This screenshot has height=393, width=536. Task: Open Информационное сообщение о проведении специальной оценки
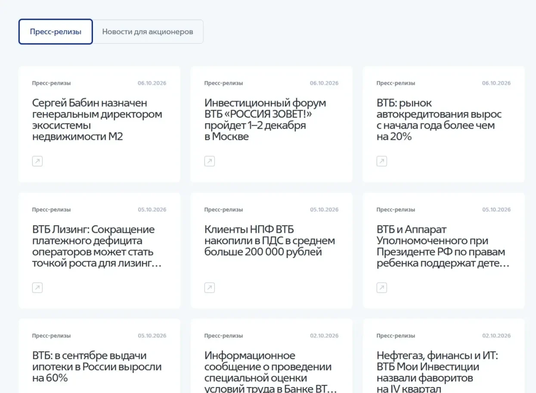tap(270, 371)
